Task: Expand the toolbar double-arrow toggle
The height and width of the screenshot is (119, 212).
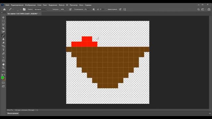Action: pos(2,13)
